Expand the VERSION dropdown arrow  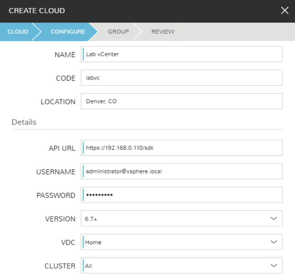274,219
